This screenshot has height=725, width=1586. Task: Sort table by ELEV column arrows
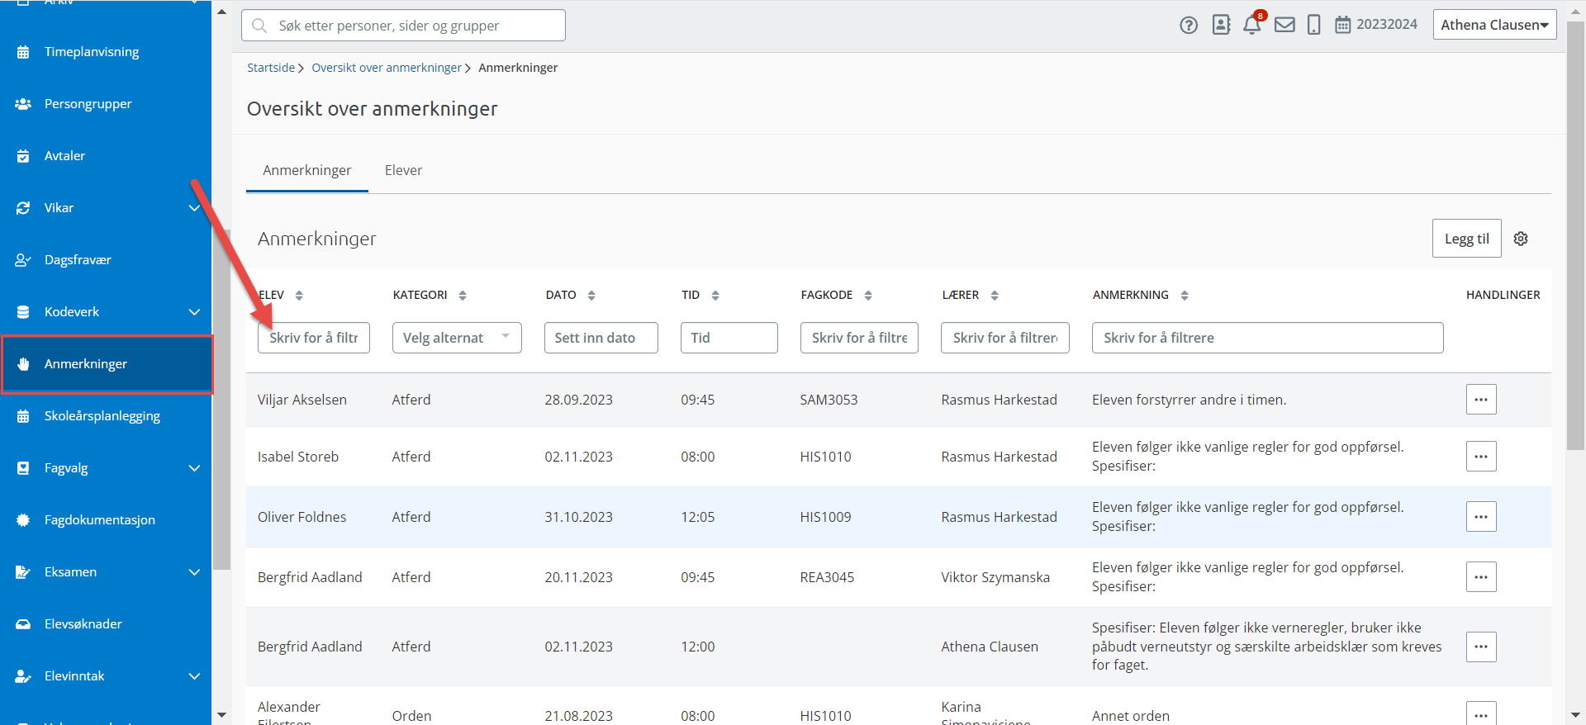click(299, 296)
